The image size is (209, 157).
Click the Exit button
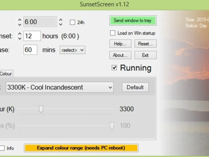pos(146,55)
